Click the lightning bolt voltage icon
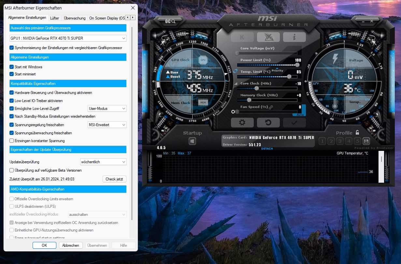Screen dimensions: 401x264 pyautogui.click(x=335, y=59)
